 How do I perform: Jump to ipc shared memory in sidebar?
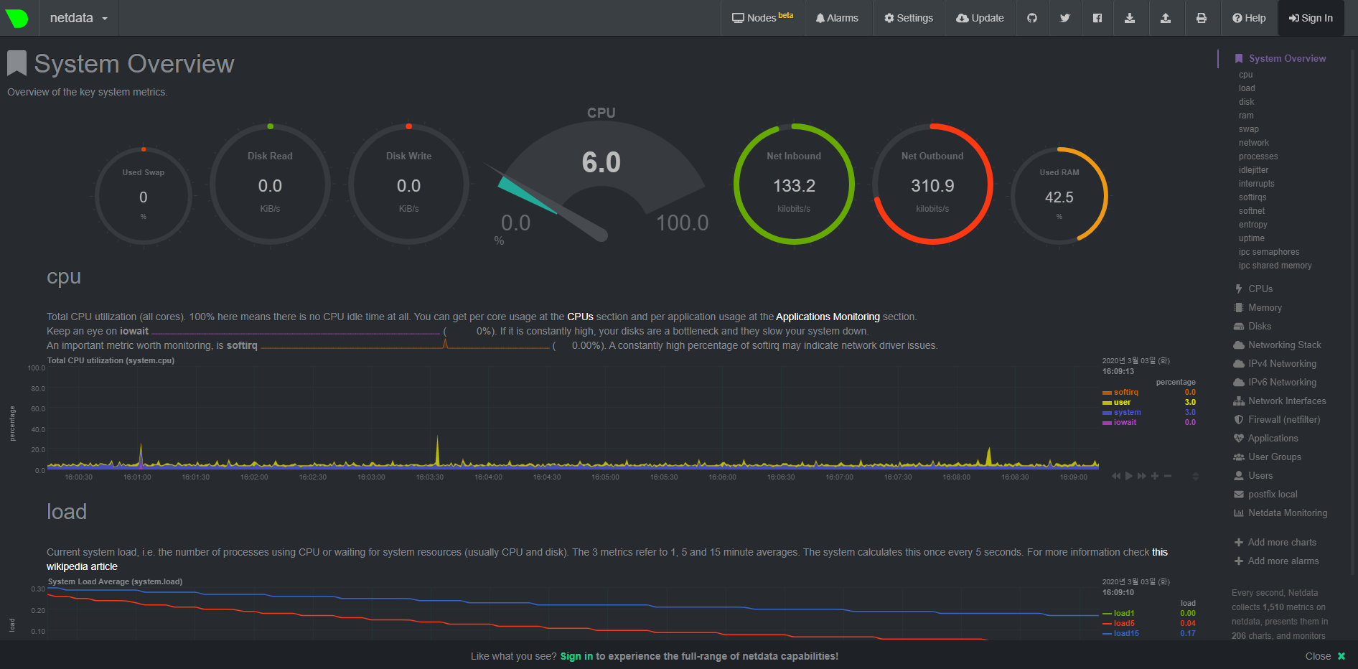pos(1275,266)
